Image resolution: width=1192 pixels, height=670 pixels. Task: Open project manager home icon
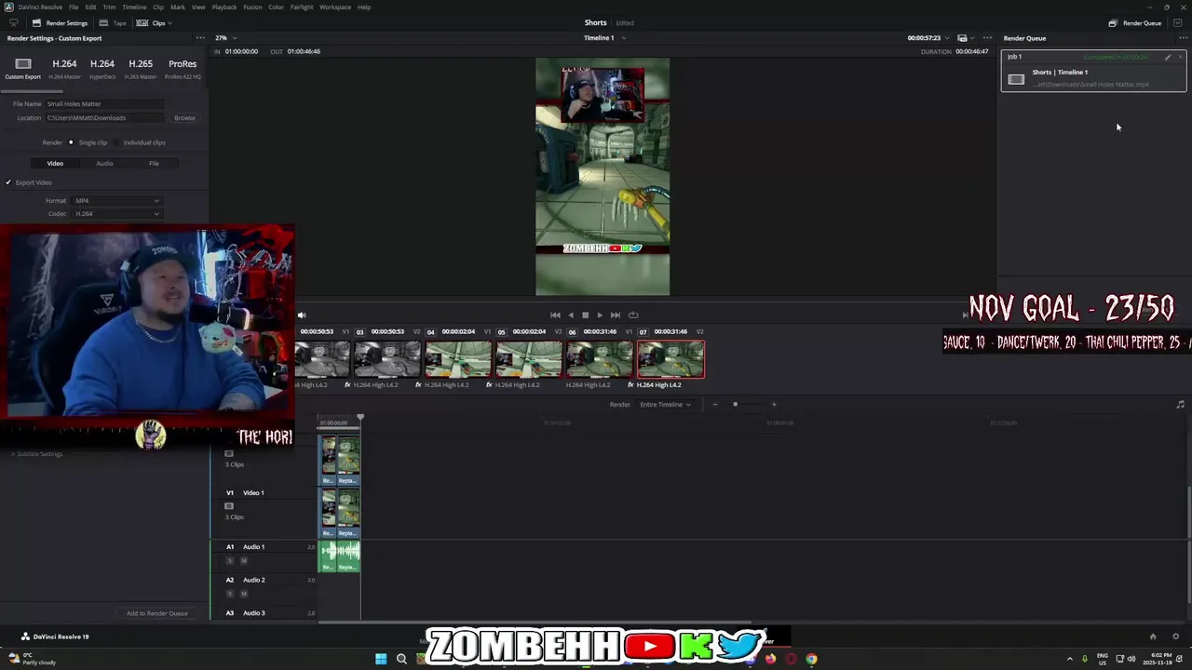click(1153, 636)
